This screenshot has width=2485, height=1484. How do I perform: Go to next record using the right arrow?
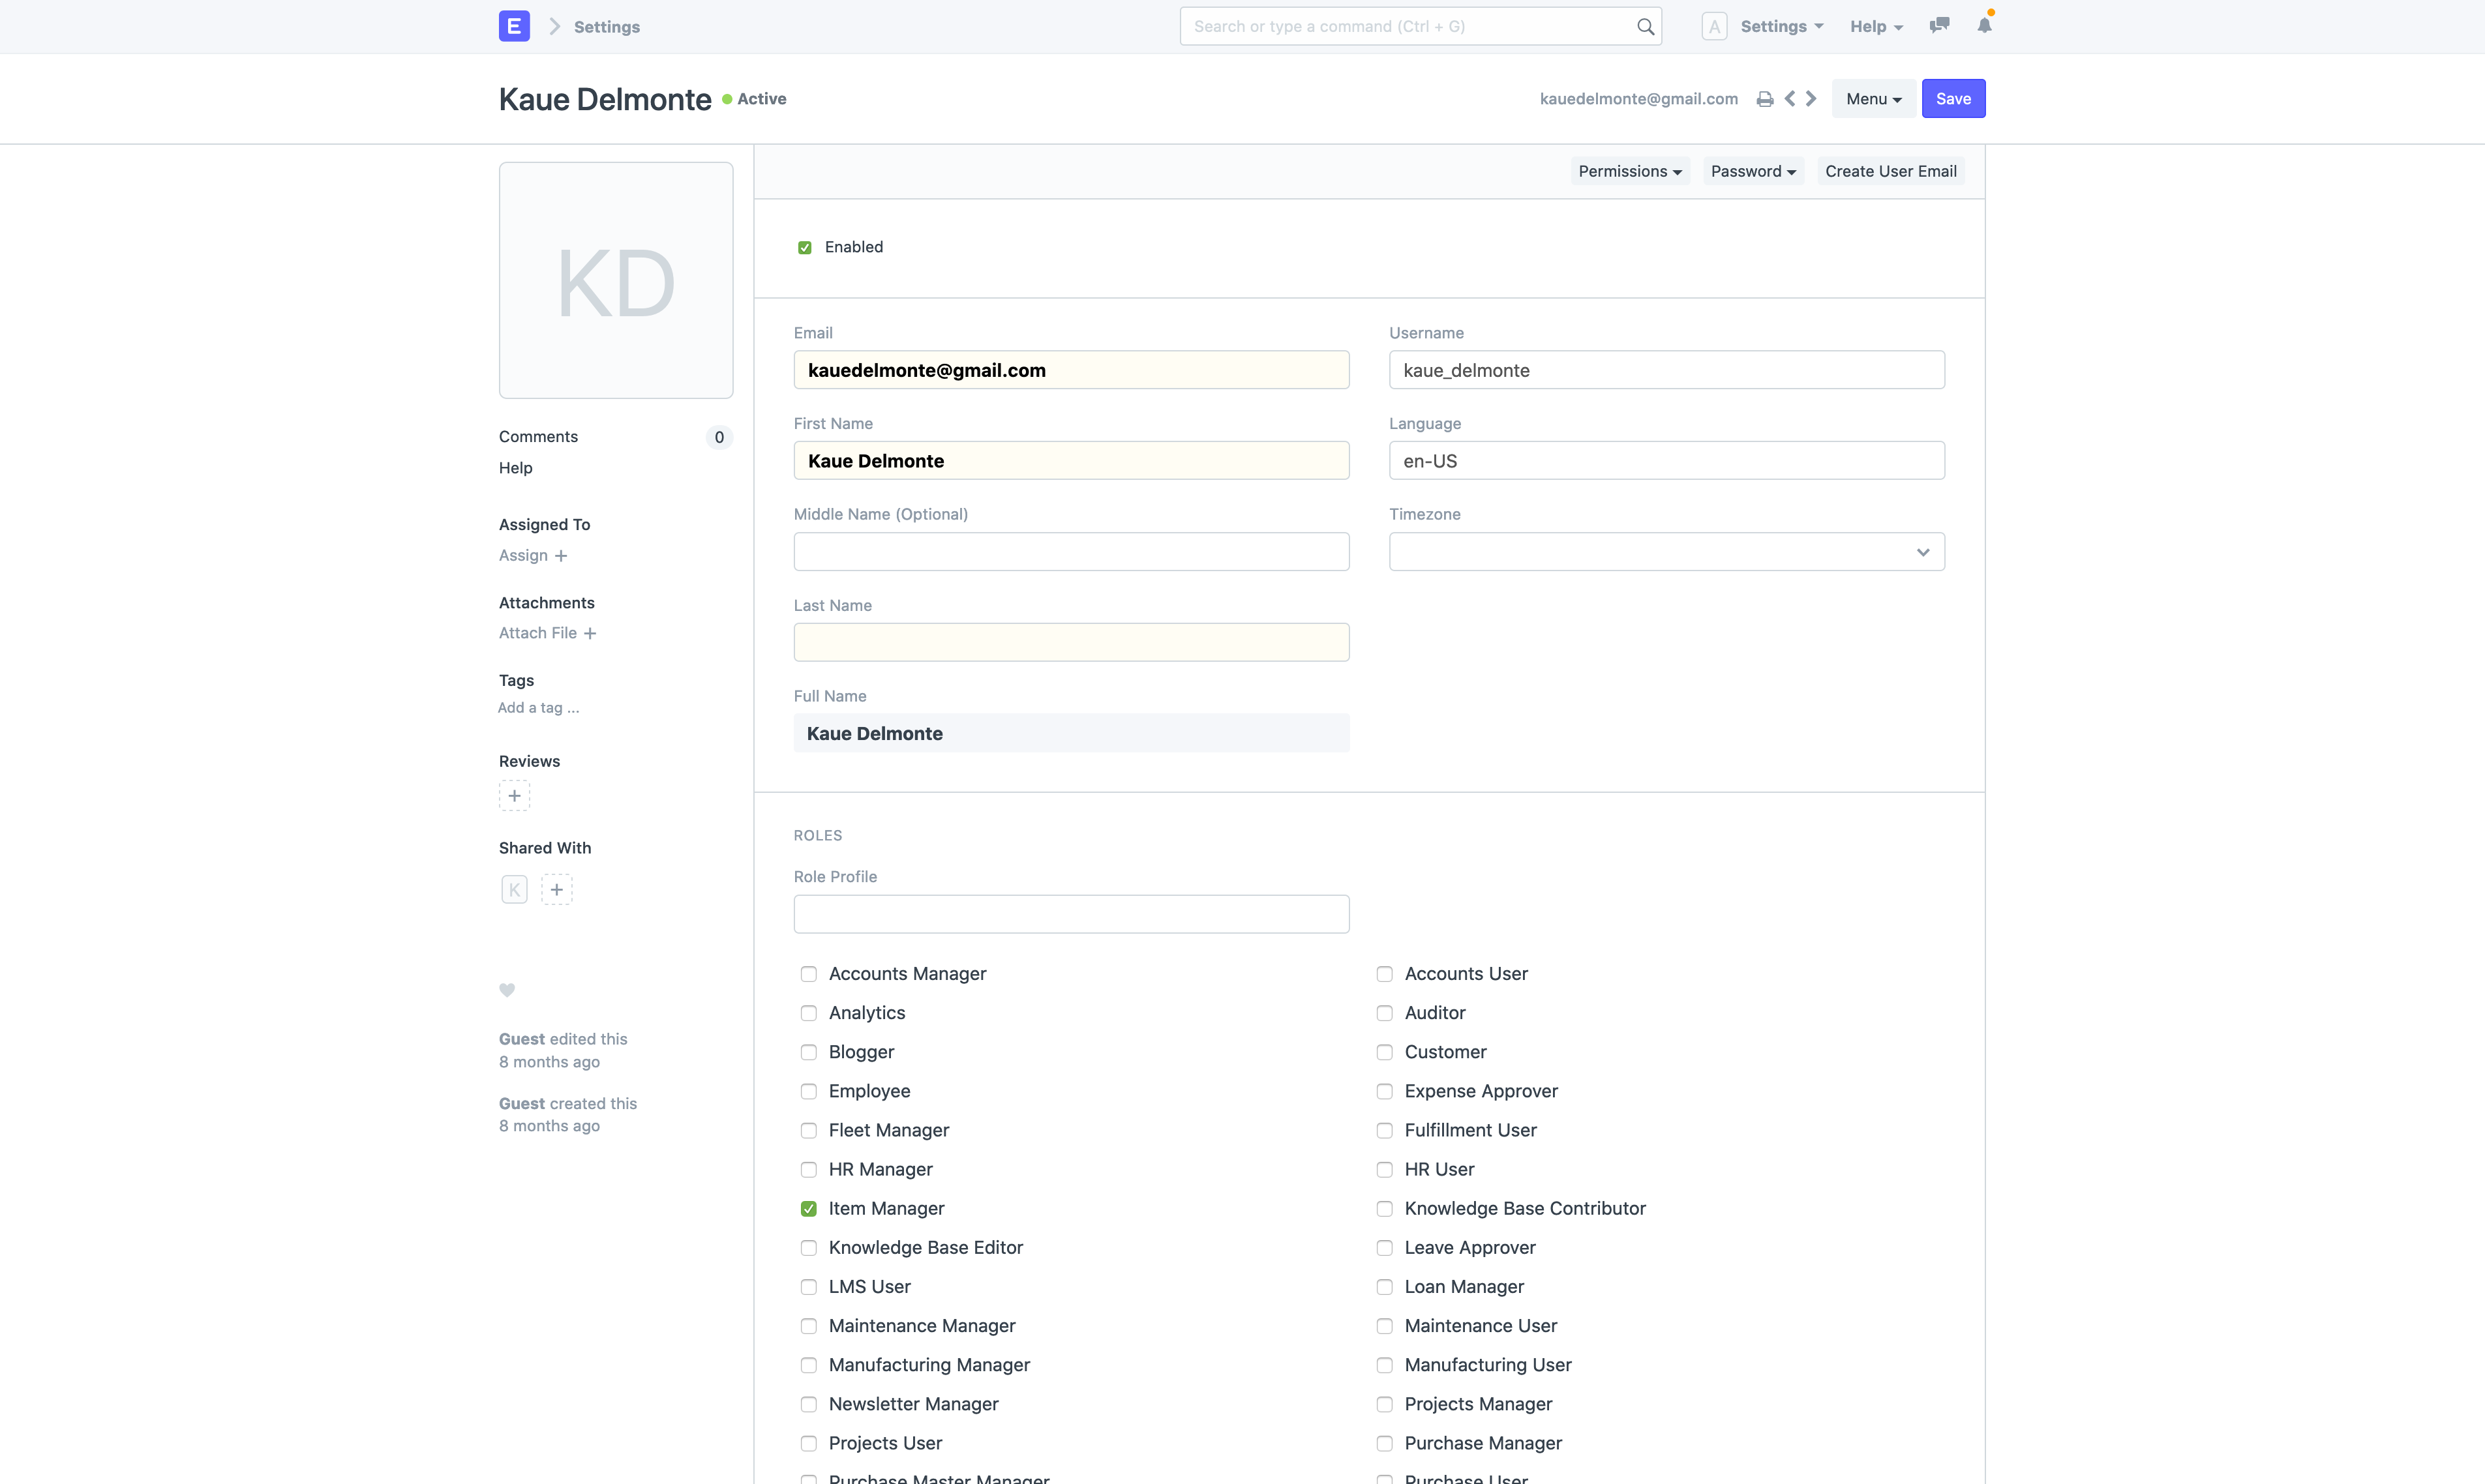point(1811,98)
